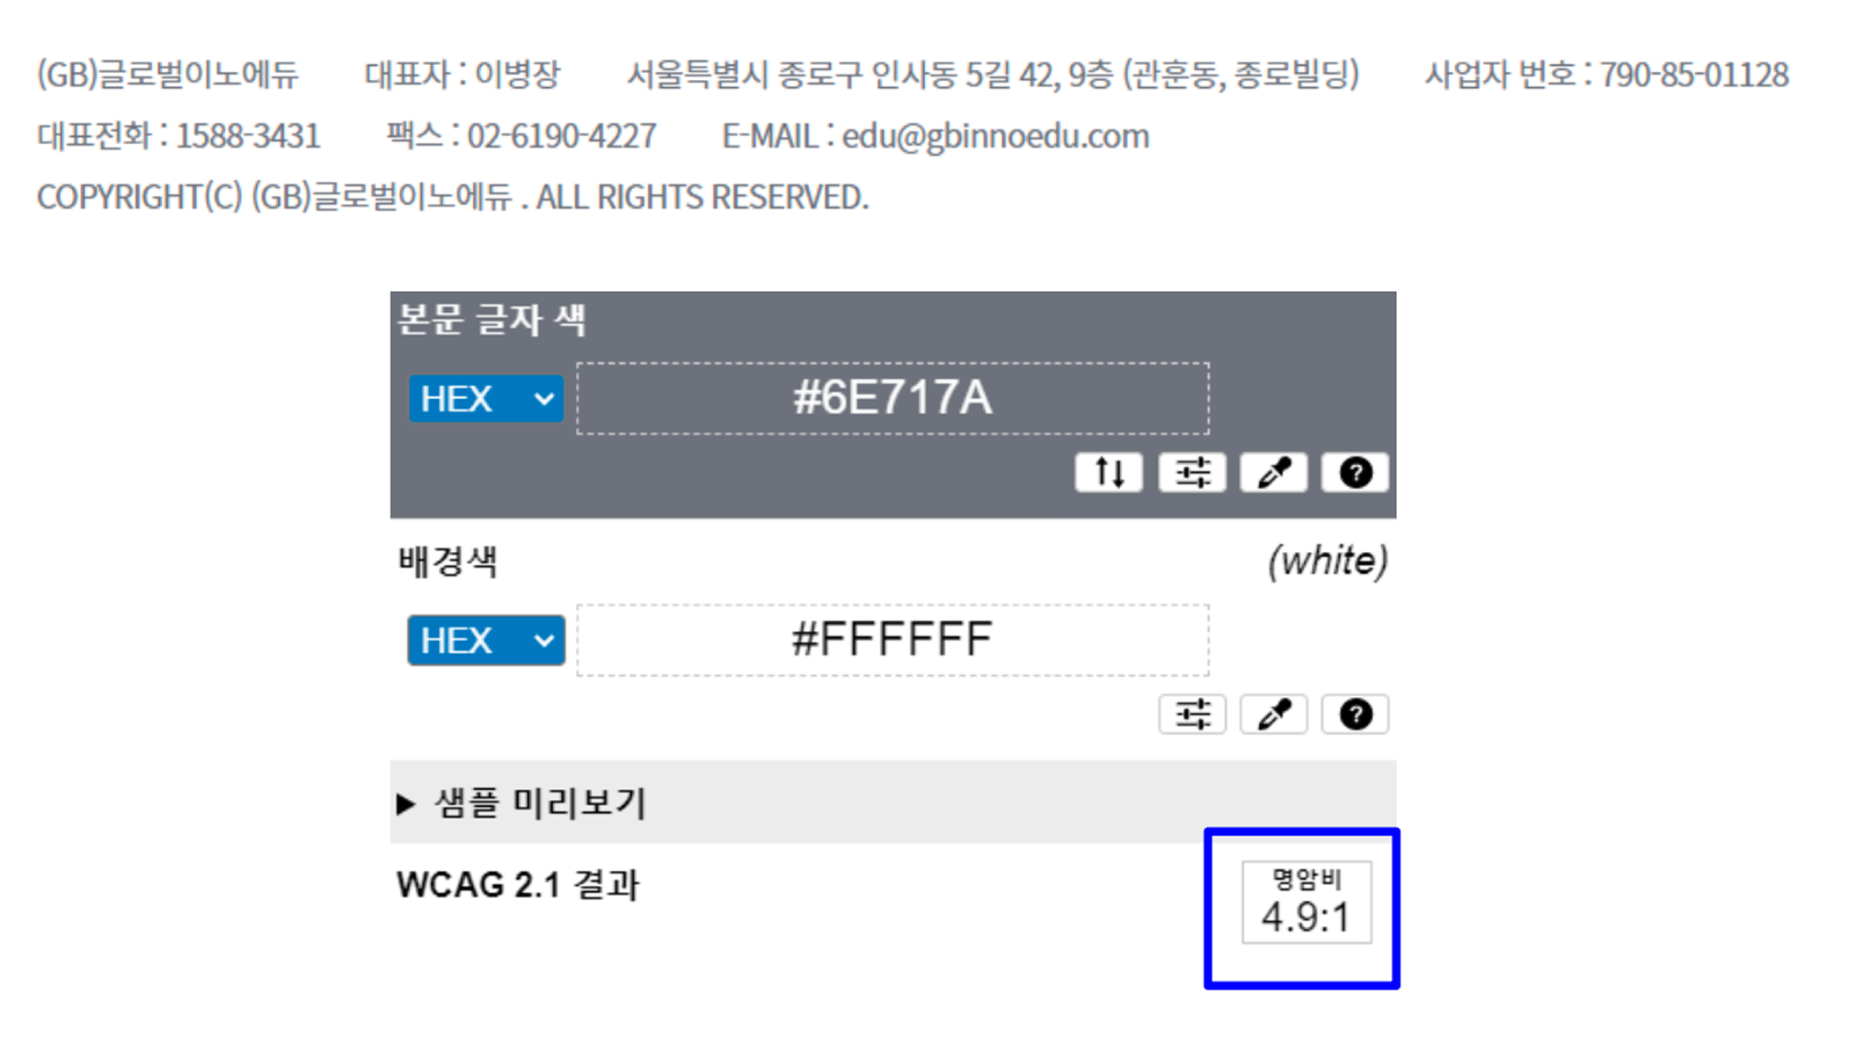Open help for foreground color

click(x=1355, y=473)
